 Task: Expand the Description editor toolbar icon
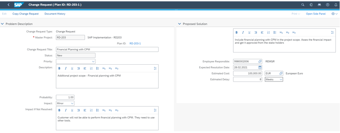[x=155, y=68]
